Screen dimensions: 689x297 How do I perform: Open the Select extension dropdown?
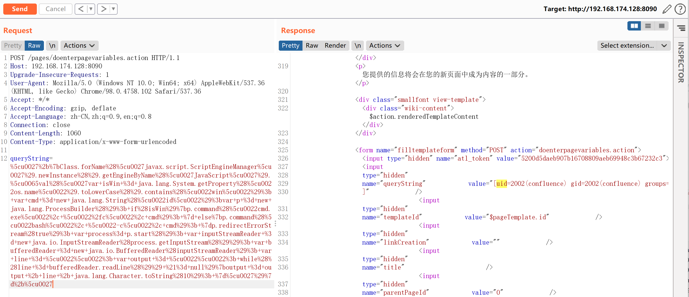(633, 46)
